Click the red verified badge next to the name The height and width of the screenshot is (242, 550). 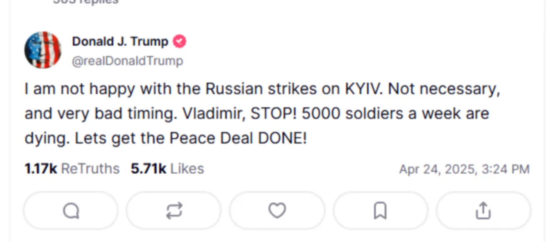(x=180, y=42)
